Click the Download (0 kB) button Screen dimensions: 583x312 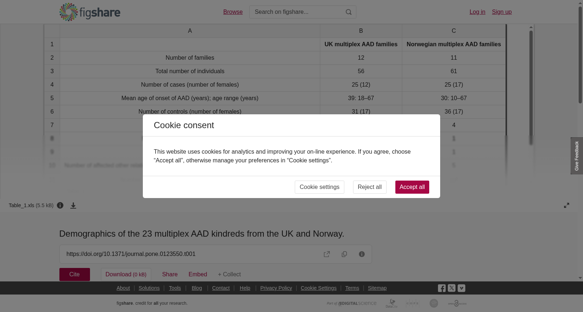point(126,275)
